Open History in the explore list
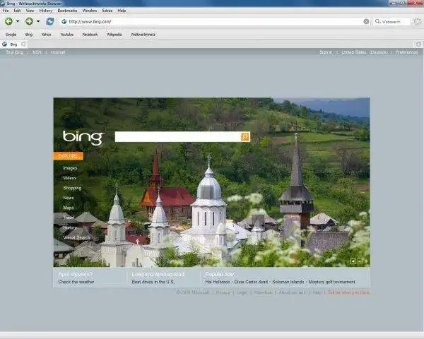 (x=70, y=227)
